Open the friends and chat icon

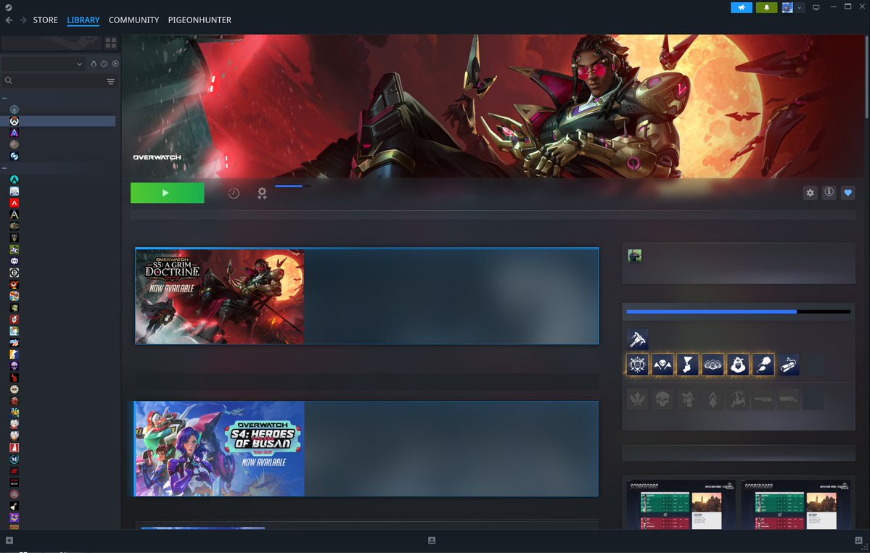point(859,540)
